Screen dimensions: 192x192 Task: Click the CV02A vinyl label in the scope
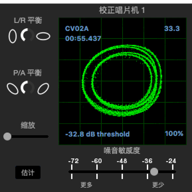[x=77, y=29]
